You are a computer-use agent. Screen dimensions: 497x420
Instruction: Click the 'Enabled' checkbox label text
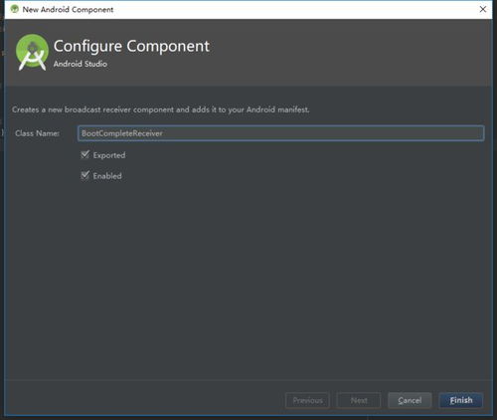[x=107, y=176]
